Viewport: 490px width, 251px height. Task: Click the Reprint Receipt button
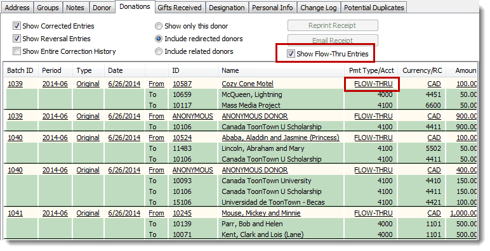coord(333,25)
